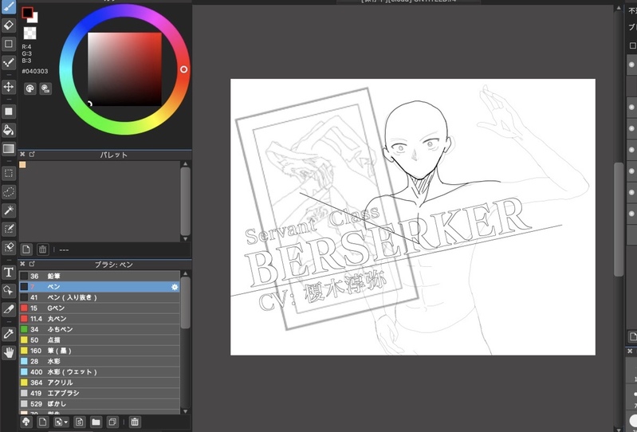Click hex value #040303
Image resolution: width=637 pixels, height=432 pixels.
(35, 71)
